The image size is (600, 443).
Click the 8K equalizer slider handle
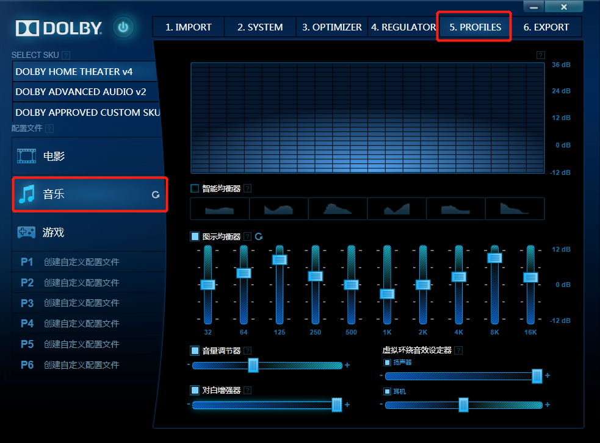click(x=495, y=258)
